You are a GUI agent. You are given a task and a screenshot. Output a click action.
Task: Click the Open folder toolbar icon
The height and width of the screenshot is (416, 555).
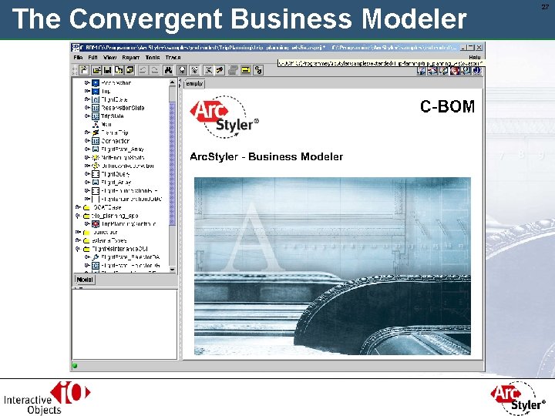[96, 70]
